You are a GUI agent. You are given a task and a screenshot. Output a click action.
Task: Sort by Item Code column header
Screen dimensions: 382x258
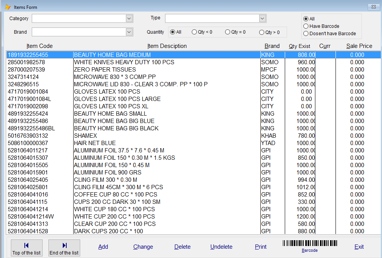point(40,46)
